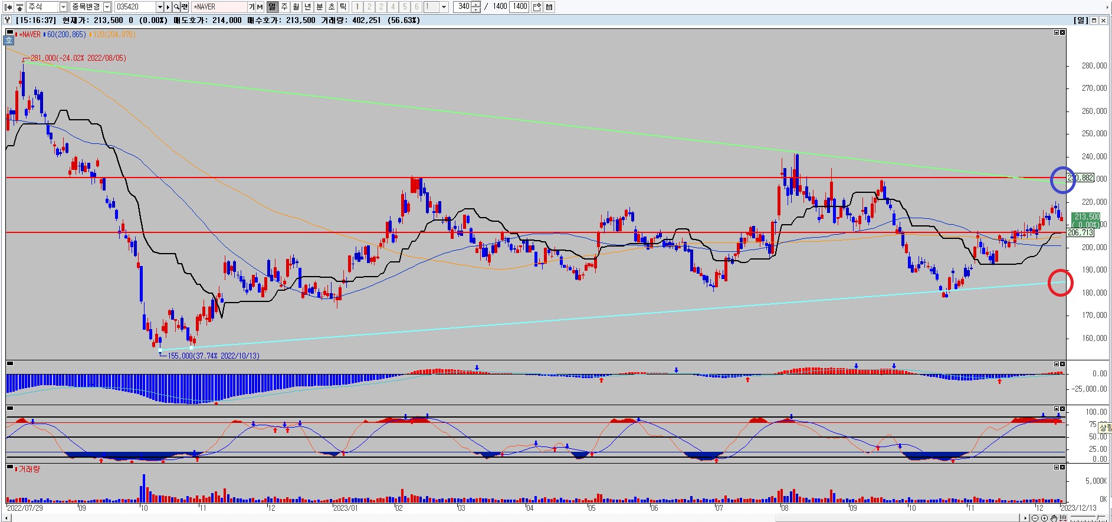Click the 1400 total bars input box
Screen dimensions: 1112x522
click(519, 7)
